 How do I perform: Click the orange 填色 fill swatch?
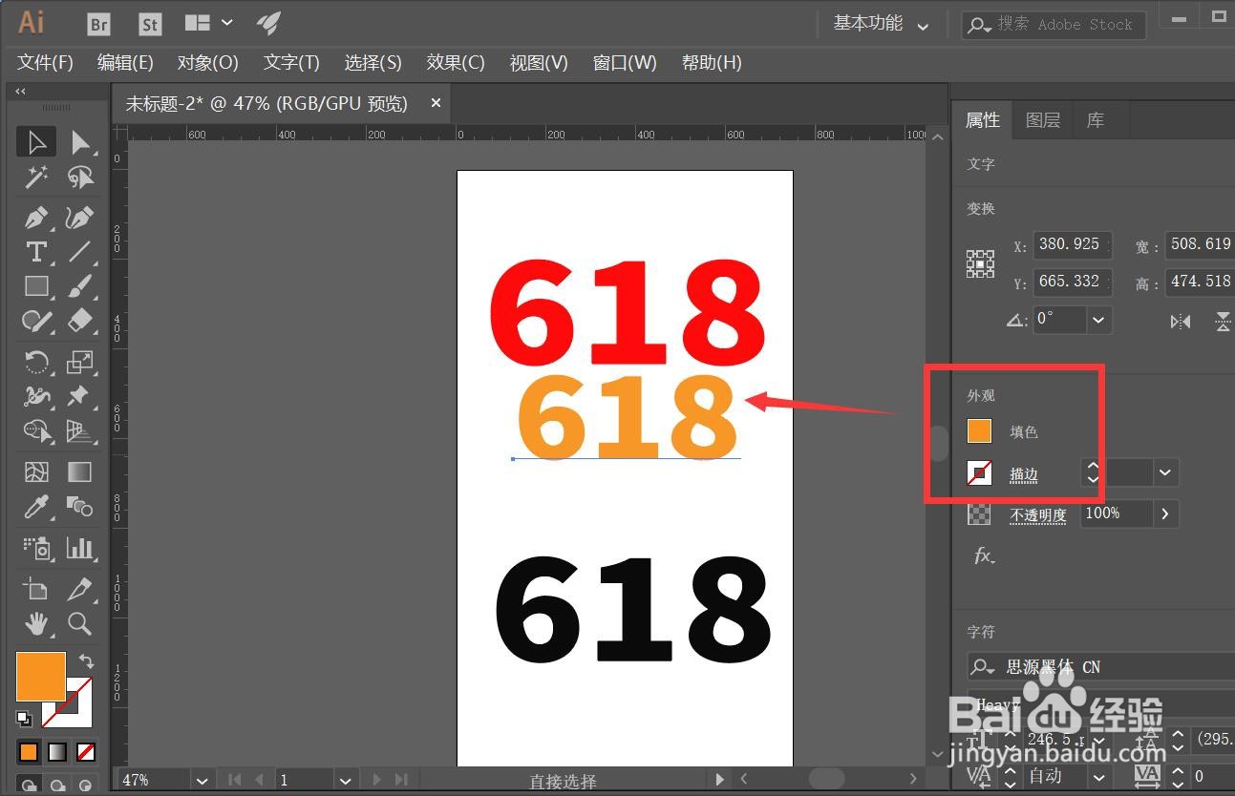[979, 430]
